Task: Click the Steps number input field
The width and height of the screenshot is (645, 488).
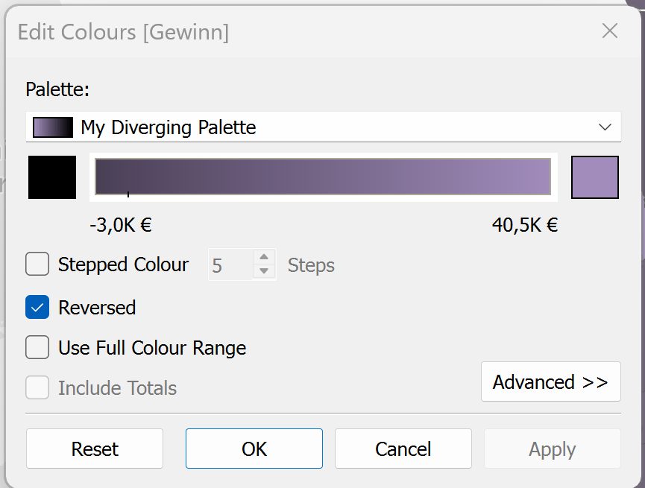Action: click(230, 265)
